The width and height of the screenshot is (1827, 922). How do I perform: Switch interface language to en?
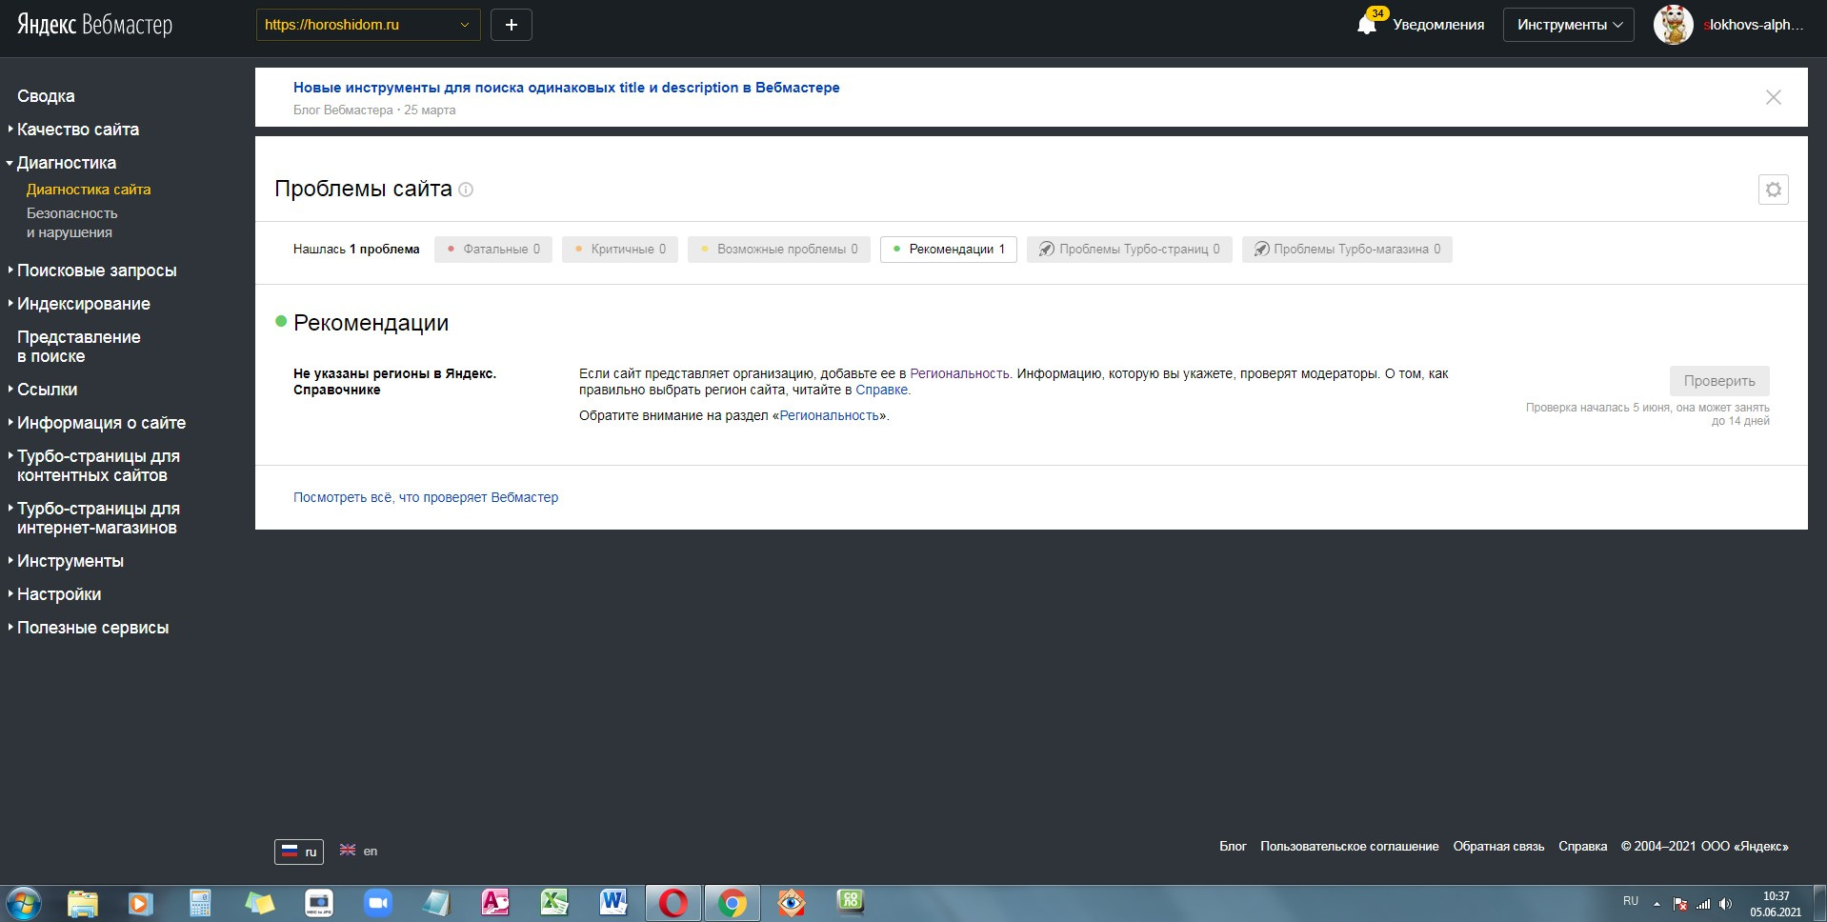coord(359,852)
